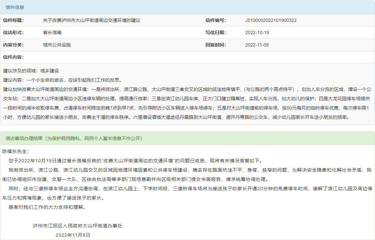Screen dimensions: 375x240
Task: Click the 写信日期 label
Action: [x=216, y=33]
